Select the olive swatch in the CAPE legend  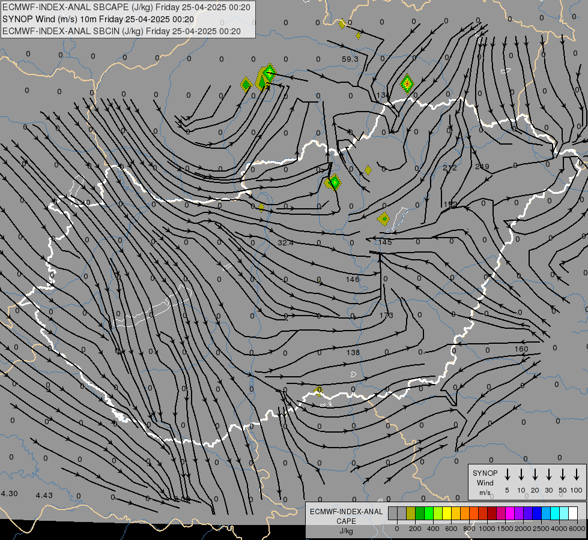coord(411,513)
